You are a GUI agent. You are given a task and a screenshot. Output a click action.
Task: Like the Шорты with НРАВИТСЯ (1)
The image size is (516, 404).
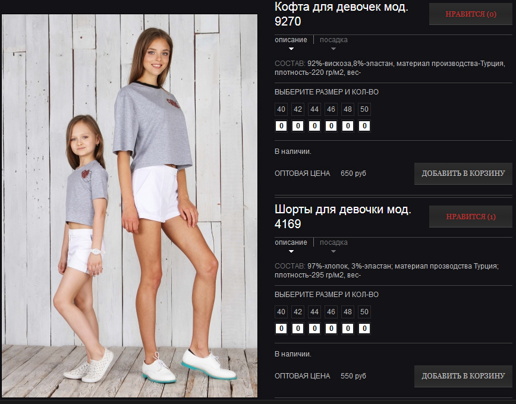[x=471, y=216]
